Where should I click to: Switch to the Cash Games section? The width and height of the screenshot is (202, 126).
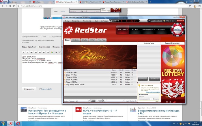122,30
